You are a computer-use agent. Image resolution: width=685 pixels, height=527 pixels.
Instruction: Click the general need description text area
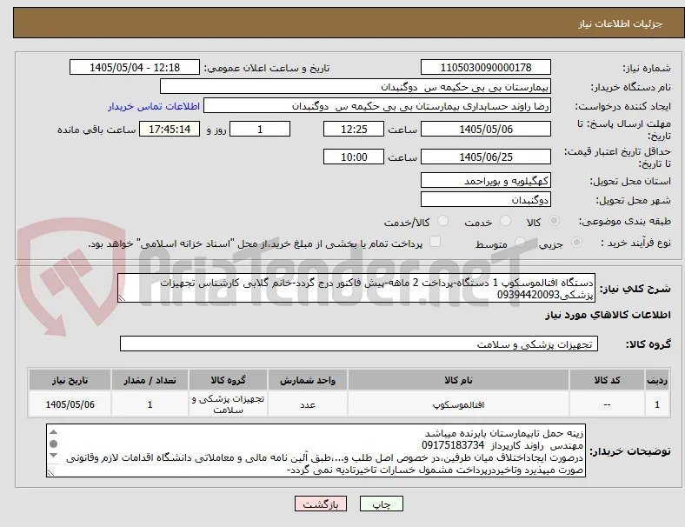[356, 289]
